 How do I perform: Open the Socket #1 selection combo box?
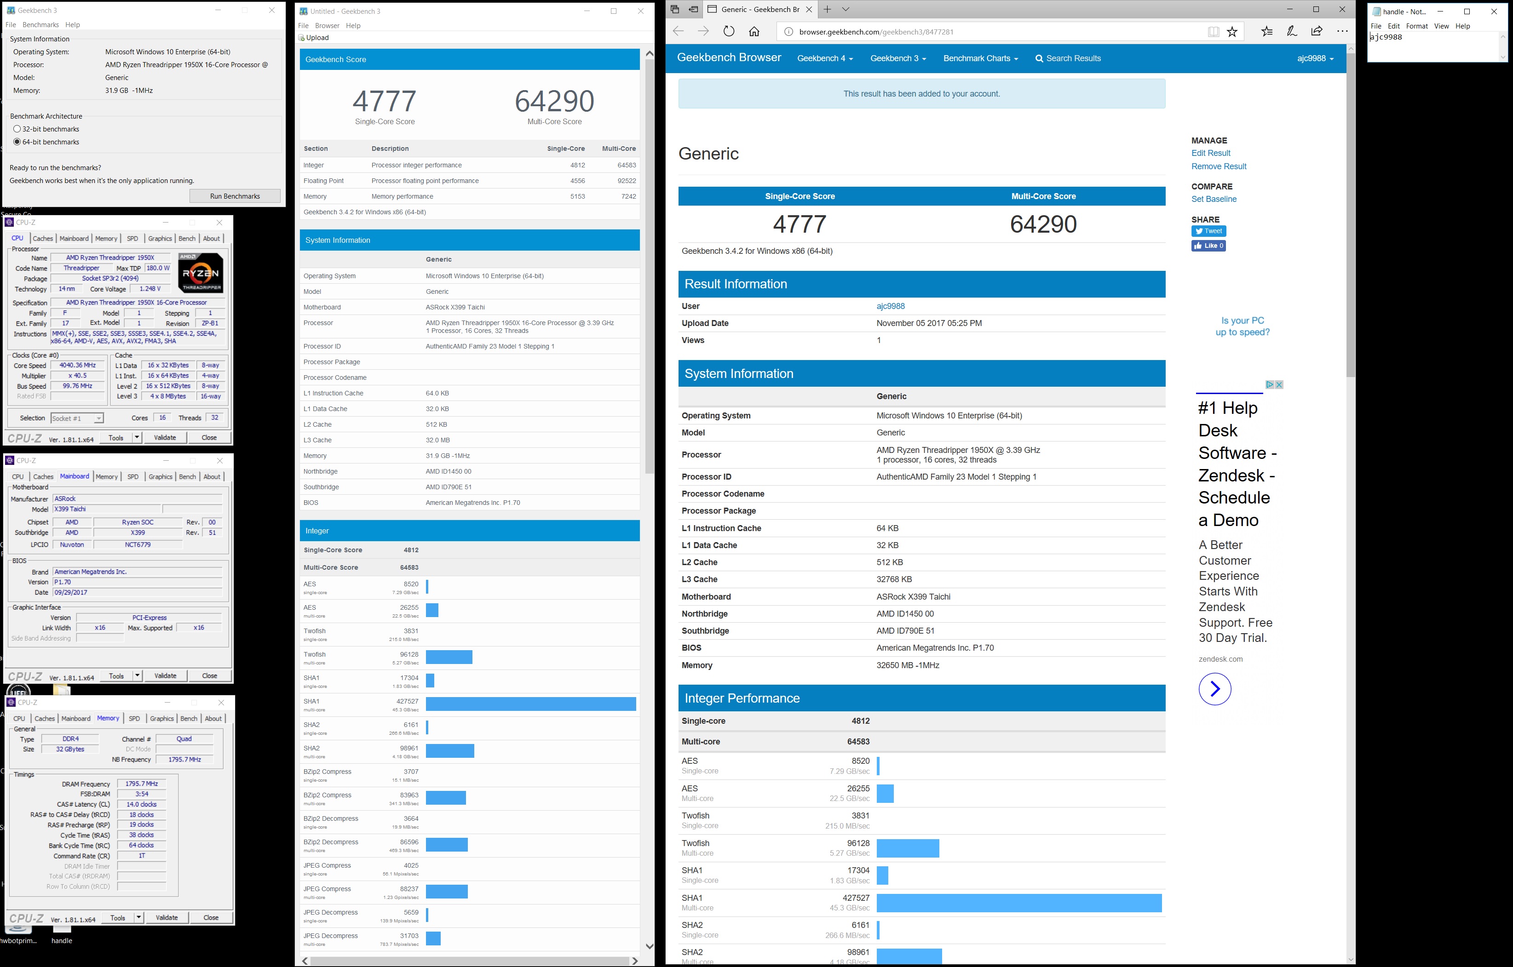(77, 418)
